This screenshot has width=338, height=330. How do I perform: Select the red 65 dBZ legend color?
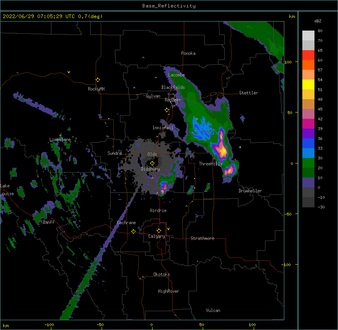[308, 55]
